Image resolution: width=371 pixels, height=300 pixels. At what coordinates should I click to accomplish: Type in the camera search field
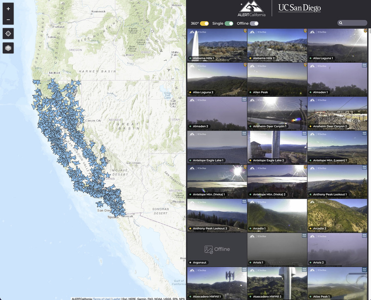(x=354, y=23)
